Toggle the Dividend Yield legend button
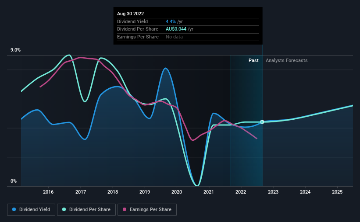This screenshot has width=360, height=222. (x=31, y=210)
